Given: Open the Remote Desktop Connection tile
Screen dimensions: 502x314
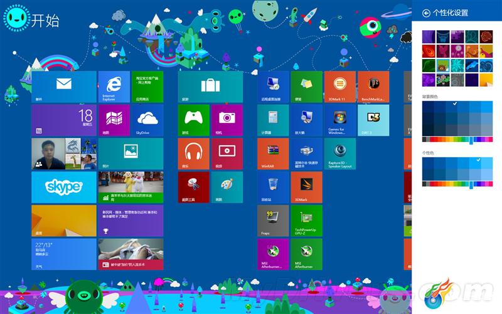Looking at the screenshot, I should pos(273,87).
